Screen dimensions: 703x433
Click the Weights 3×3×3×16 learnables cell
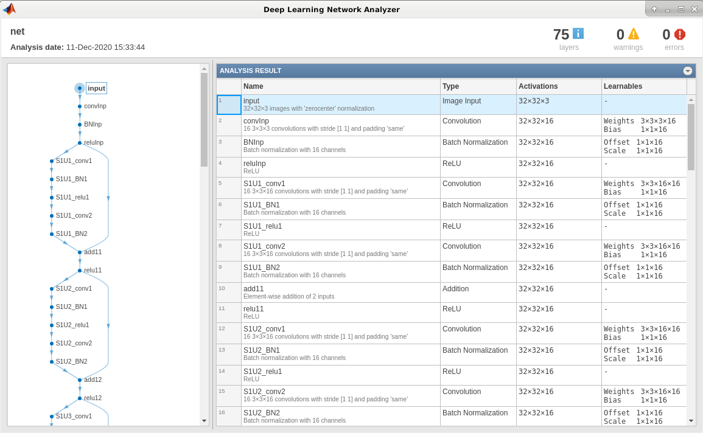[644, 125]
